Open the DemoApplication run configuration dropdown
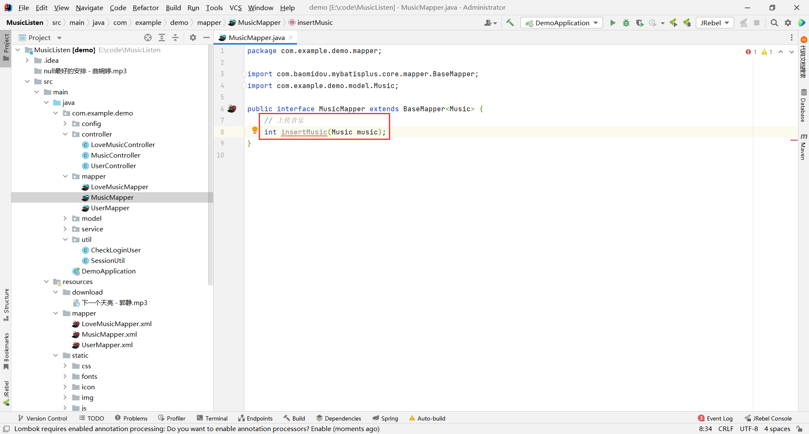Image resolution: width=809 pixels, height=434 pixels. [x=562, y=23]
